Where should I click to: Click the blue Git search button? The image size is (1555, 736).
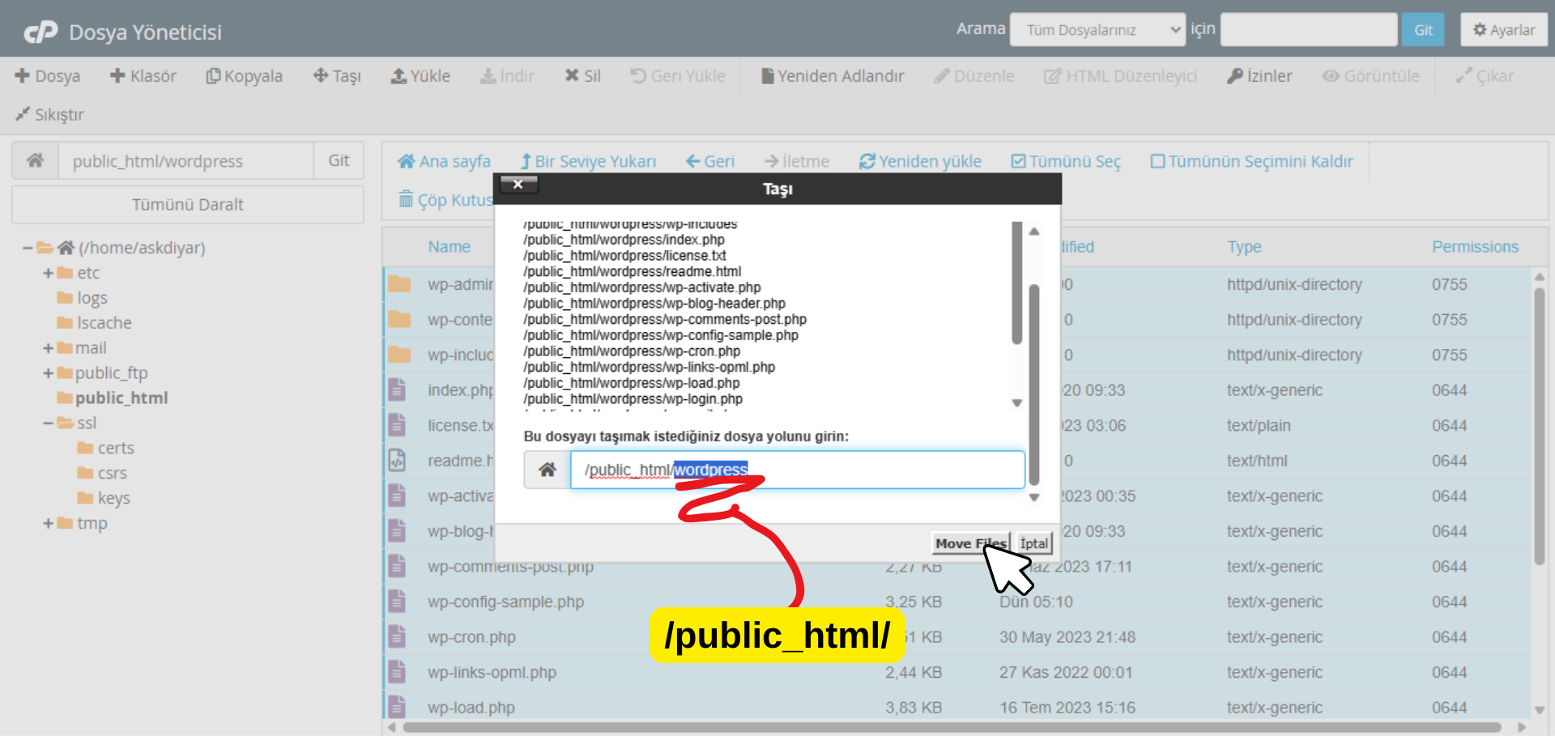[1423, 30]
